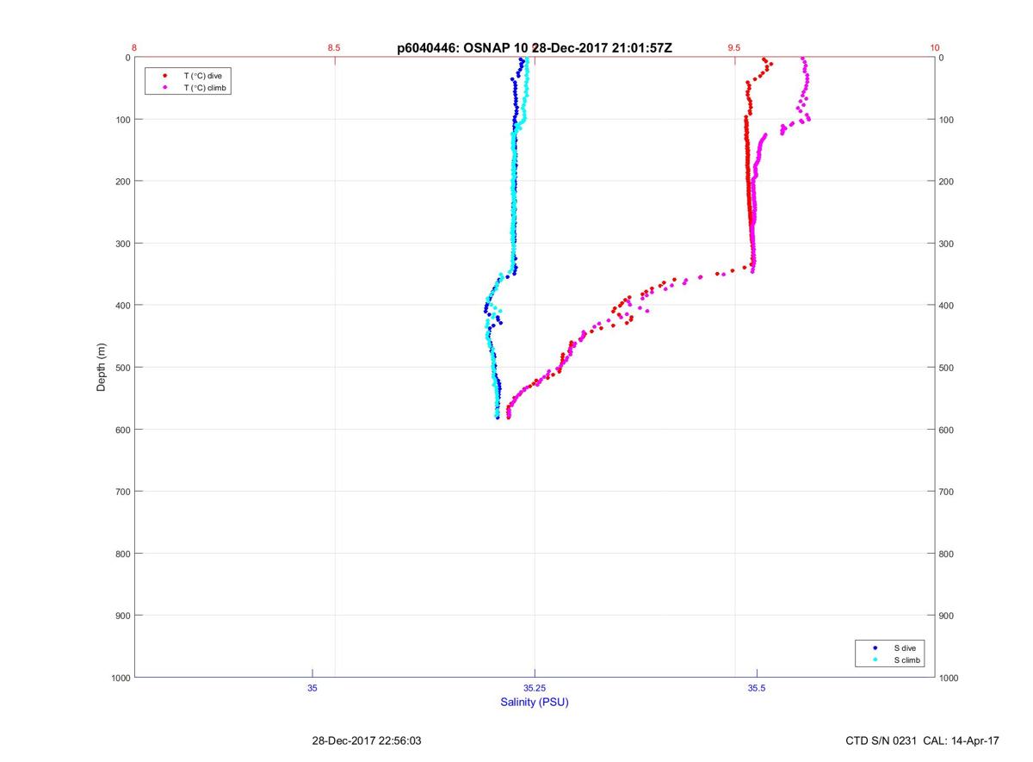Click left depth tick label 400
The width and height of the screenshot is (1033, 762).
(122, 306)
